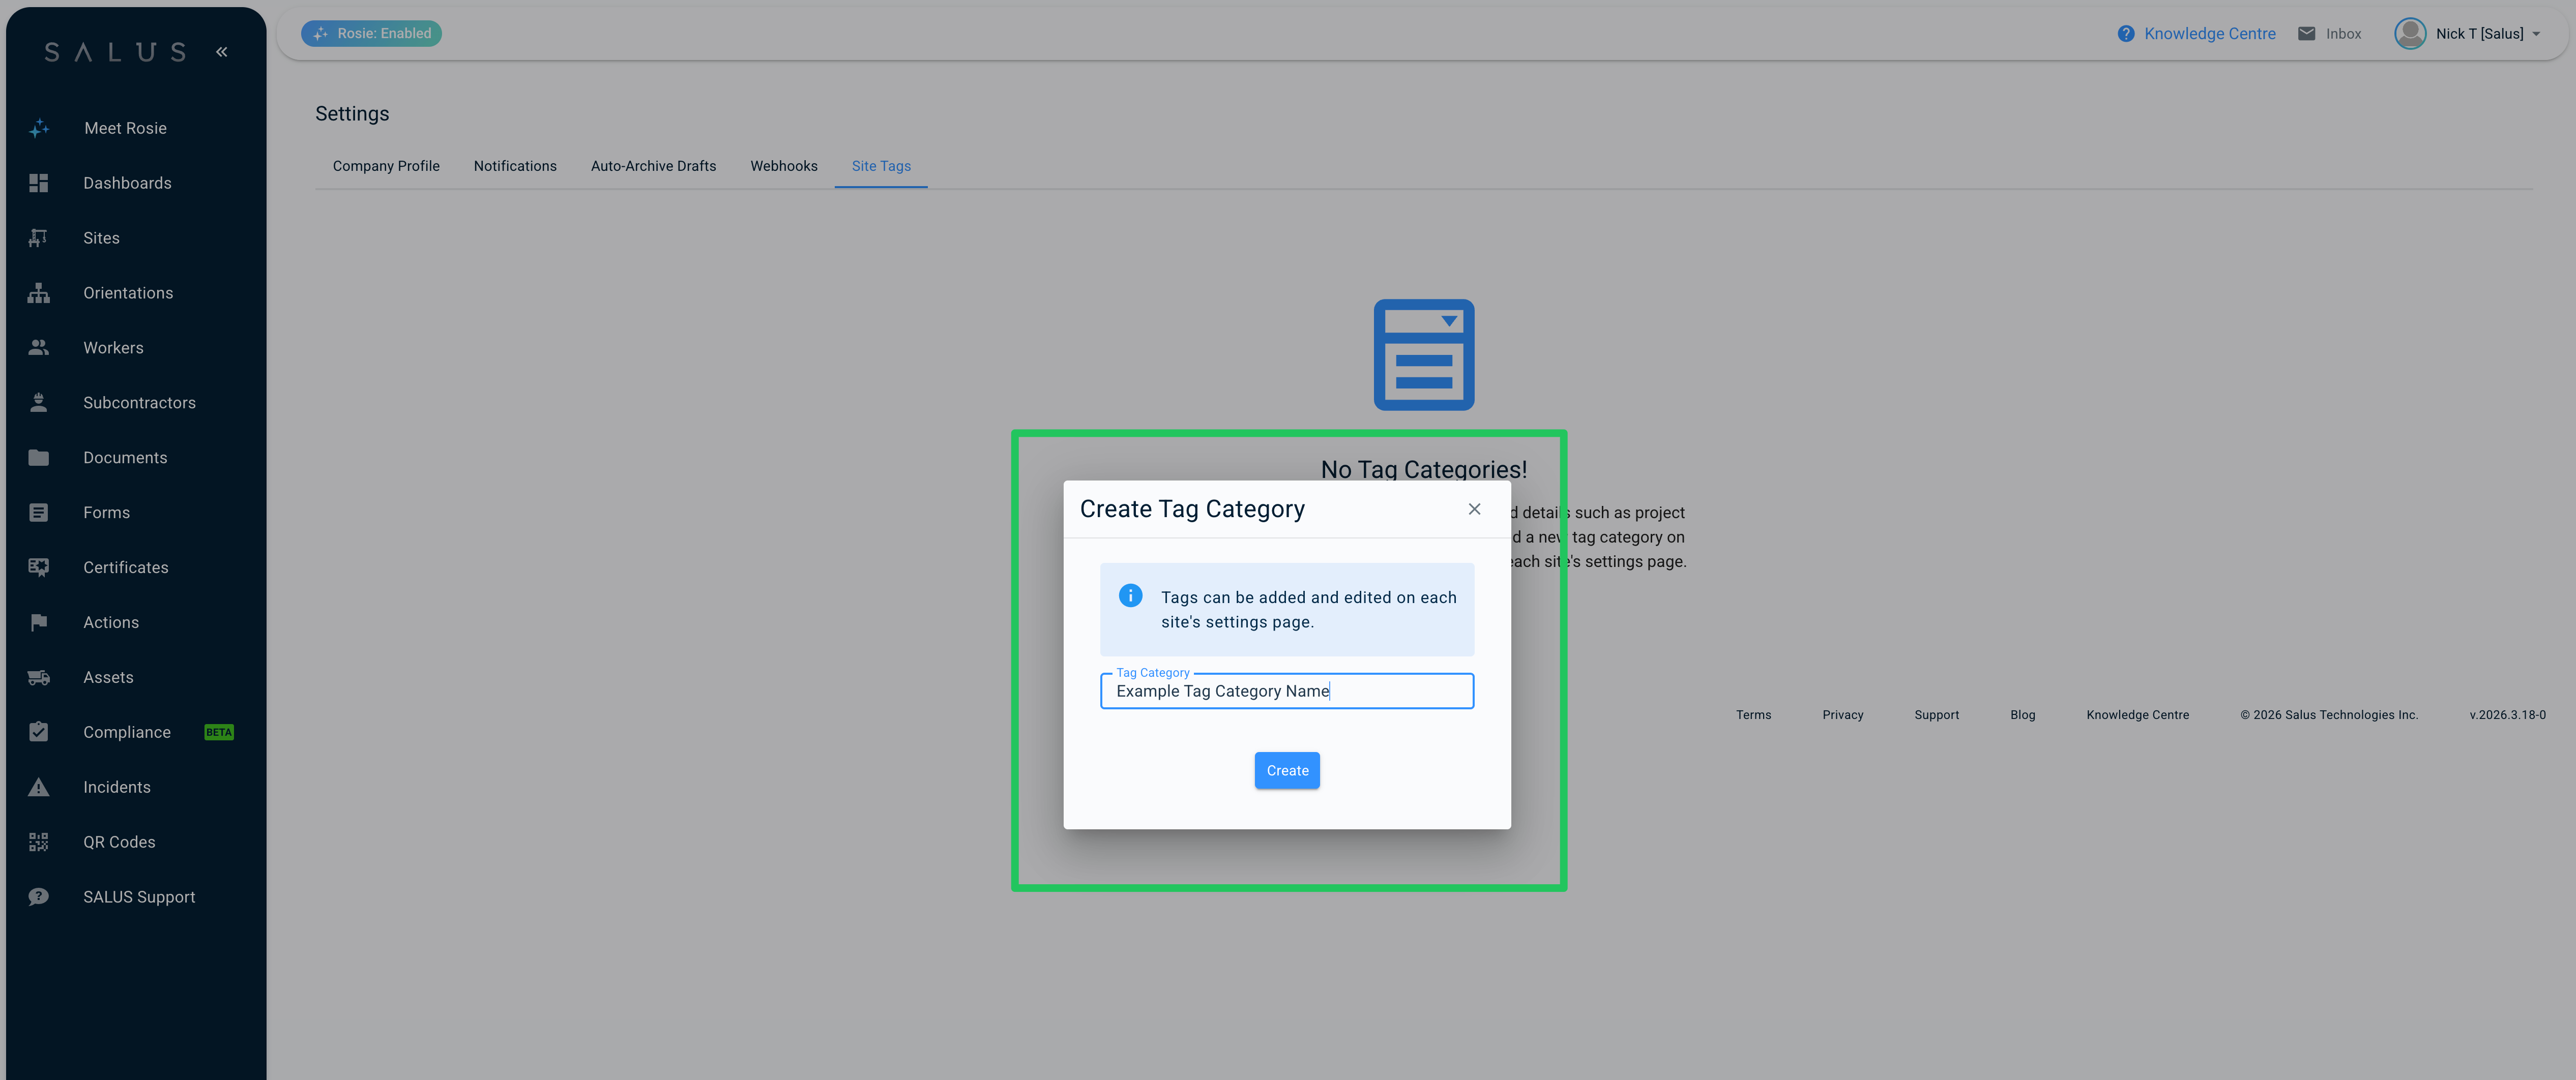
Task: Open the Knowledge Centre link in header
Action: point(2210,34)
